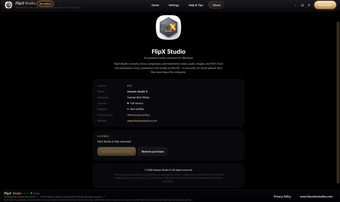The width and height of the screenshot is (340, 202).
Task: Click the green Full version status dot
Action: pyautogui.click(x=128, y=103)
